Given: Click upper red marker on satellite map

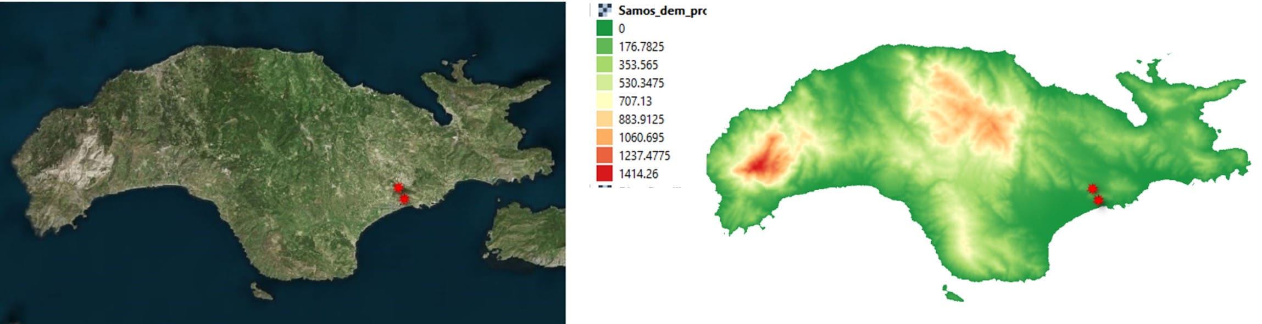Looking at the screenshot, I should pos(398,187).
